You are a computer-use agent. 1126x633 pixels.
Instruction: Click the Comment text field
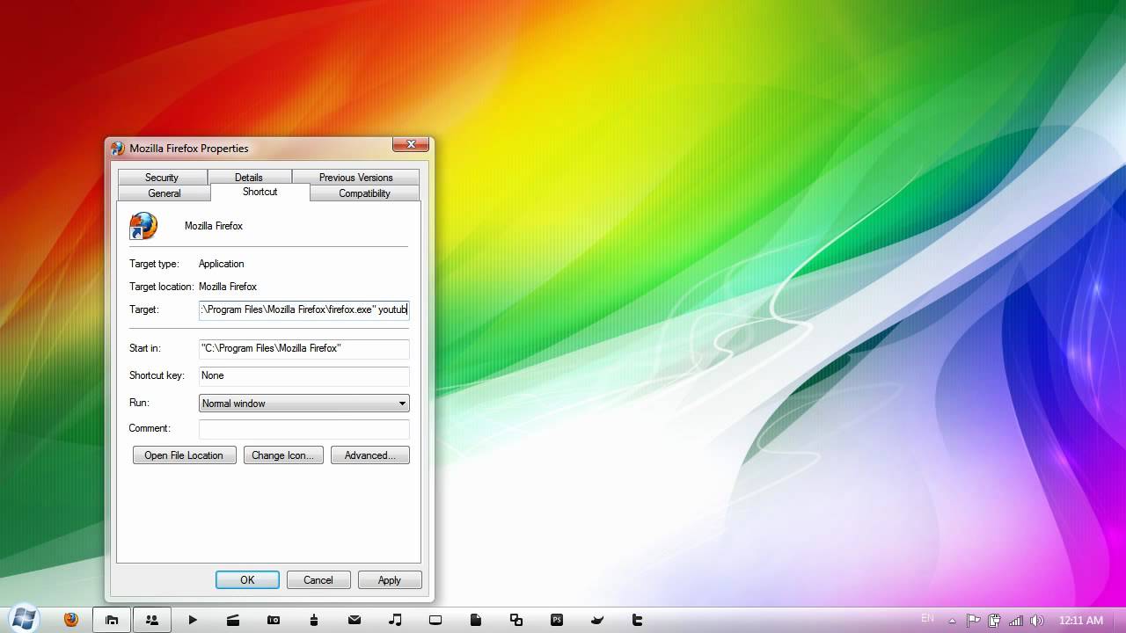304,428
